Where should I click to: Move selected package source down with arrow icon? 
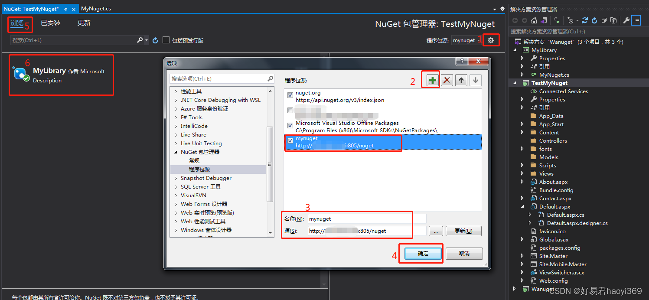point(476,80)
